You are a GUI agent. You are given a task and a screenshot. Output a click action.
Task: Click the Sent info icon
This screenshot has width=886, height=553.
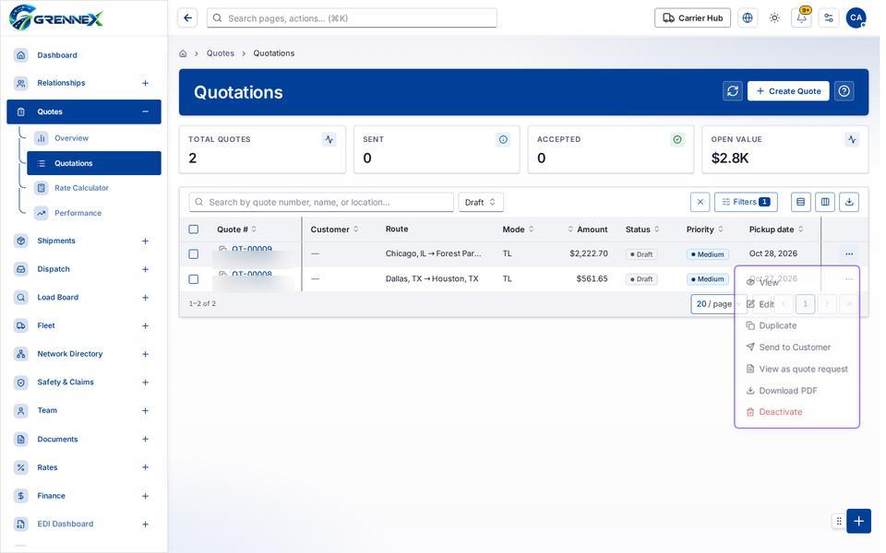503,139
